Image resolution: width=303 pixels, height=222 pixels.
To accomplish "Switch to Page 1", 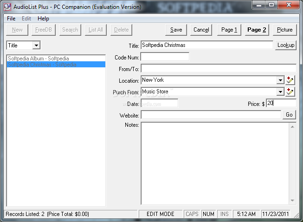I will 229,30.
